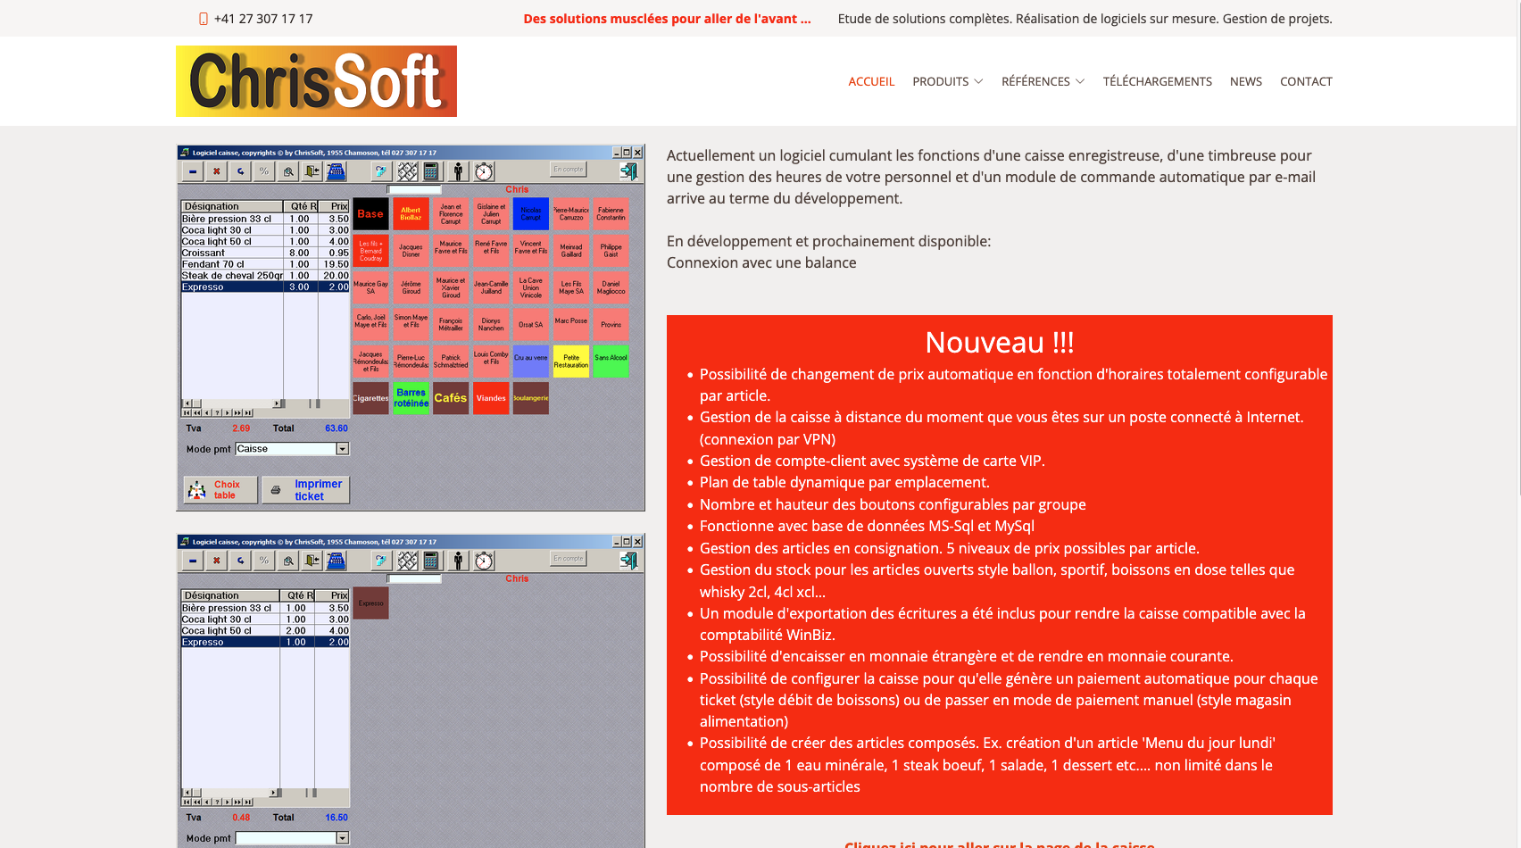Click the door-with-arrow icon beside the magnifier, 63.60-total window

(312, 171)
